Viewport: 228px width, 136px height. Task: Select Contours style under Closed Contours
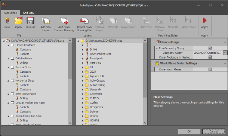point(25,50)
